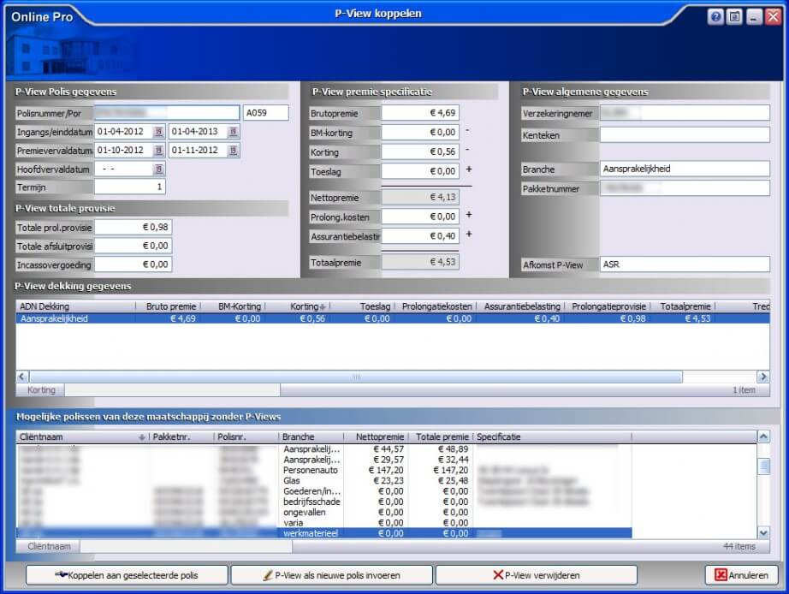Sort by Toeslag column header
This screenshot has width=789, height=594.
point(362,306)
